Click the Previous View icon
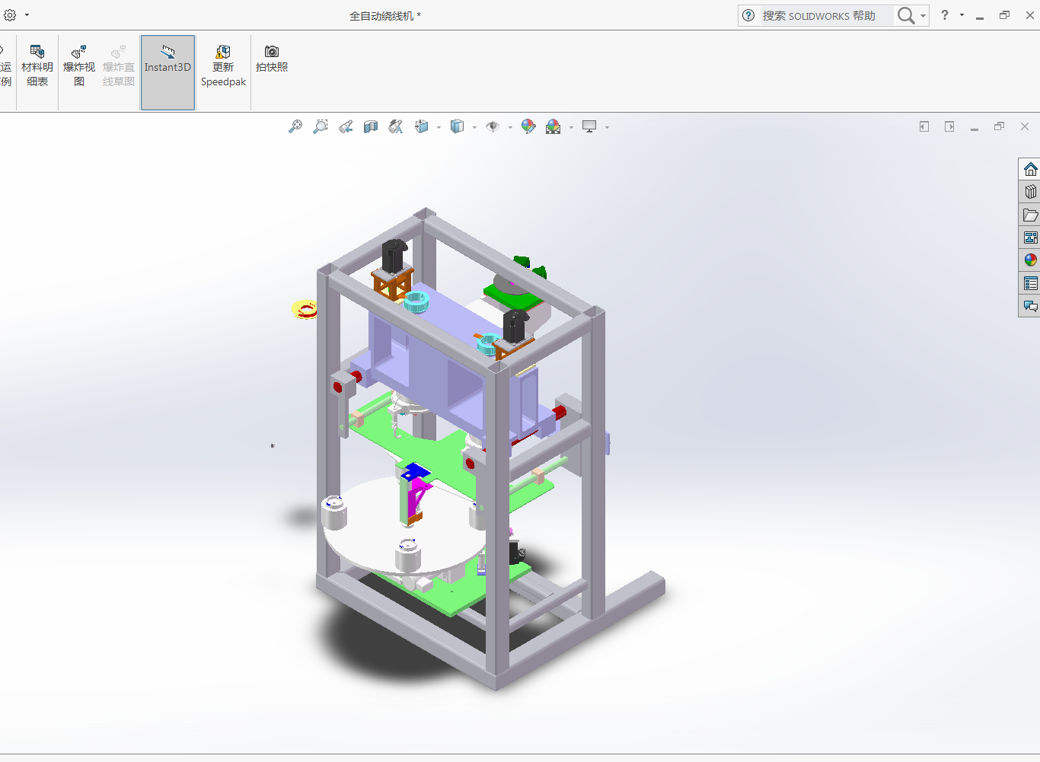The width and height of the screenshot is (1040, 762). (346, 126)
